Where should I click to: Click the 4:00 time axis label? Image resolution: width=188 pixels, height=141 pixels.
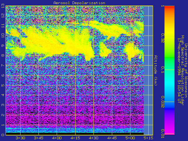pyautogui.click(x=57, y=138)
